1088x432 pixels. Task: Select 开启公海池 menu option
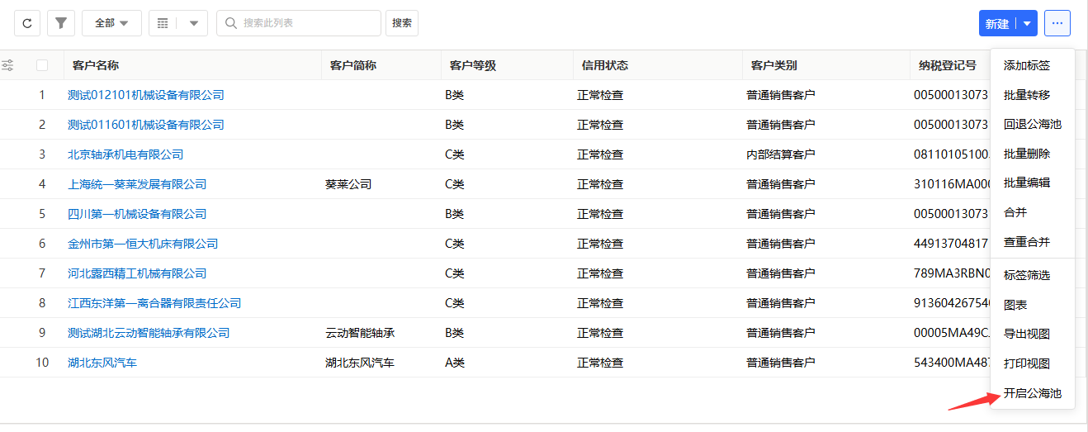(x=1032, y=393)
